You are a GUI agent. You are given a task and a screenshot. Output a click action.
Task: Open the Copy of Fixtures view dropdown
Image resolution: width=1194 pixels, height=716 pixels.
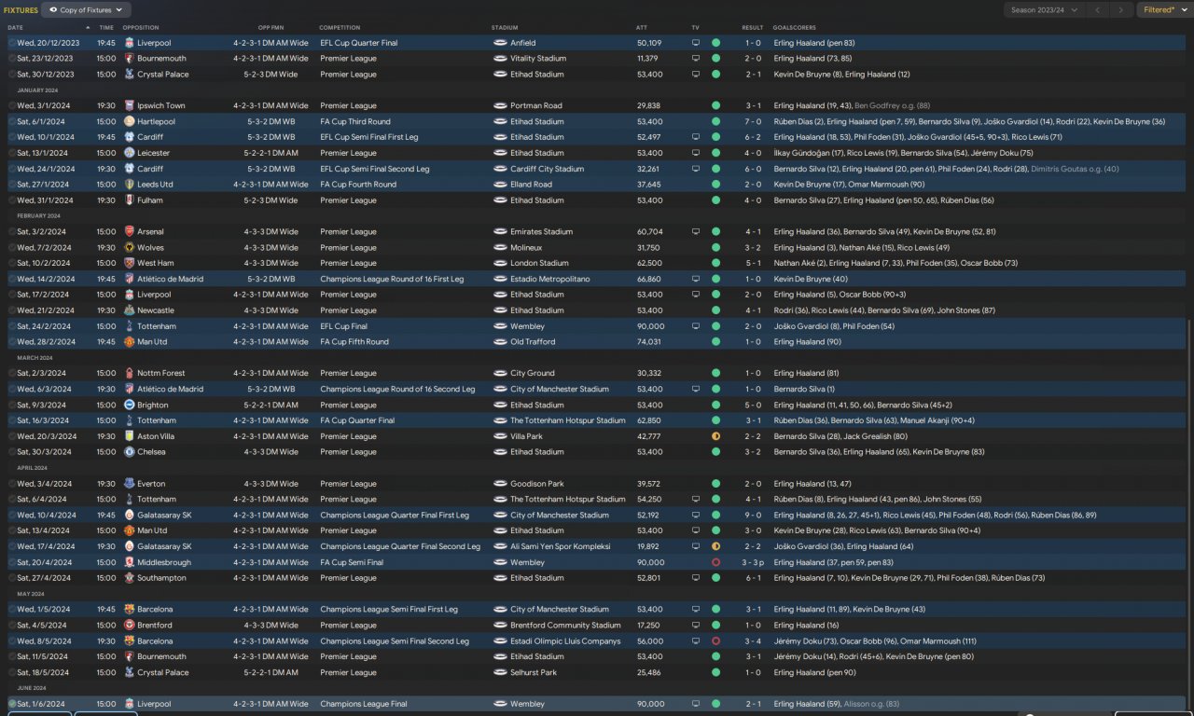pos(86,10)
